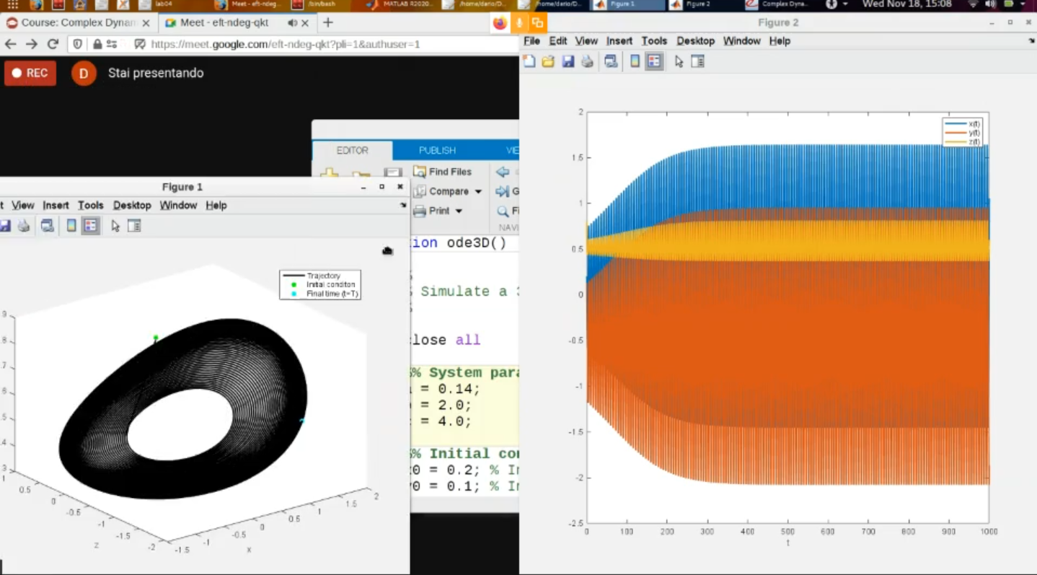Expand the Compare dropdown arrow in MATLAB editor
The width and height of the screenshot is (1037, 575).
[478, 192]
